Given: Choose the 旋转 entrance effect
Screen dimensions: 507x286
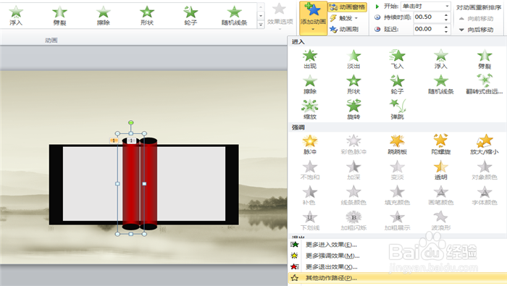Looking at the screenshot, I should pos(353,109).
